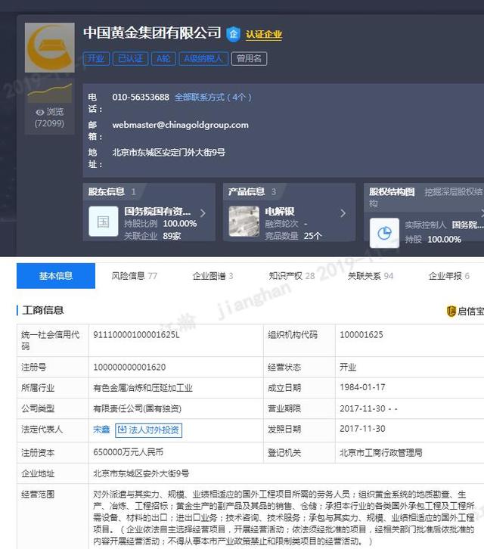The height and width of the screenshot is (549, 484).
Task: Expand 全部联系方式 contact list
Action: [x=213, y=98]
